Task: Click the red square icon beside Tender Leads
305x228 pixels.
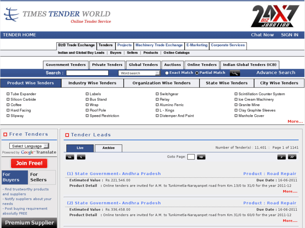Action: 67,135
